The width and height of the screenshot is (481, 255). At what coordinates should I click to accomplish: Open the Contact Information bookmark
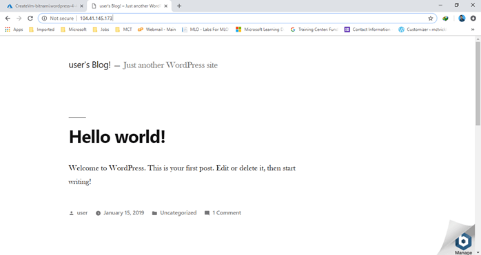coord(368,30)
